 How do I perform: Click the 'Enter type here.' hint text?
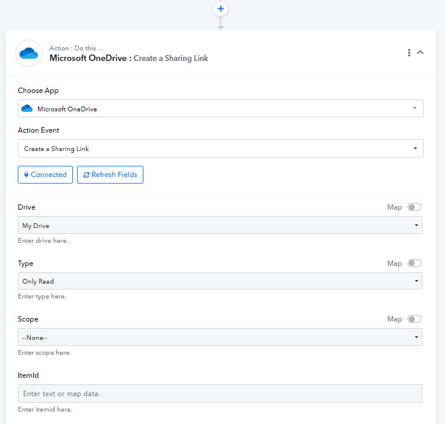point(42,296)
